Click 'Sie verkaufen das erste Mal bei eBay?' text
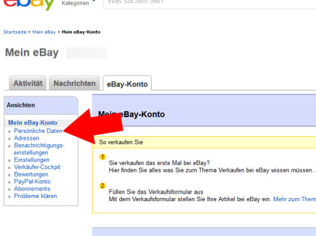Viewport: 316px width, 236px height. pos(159,163)
